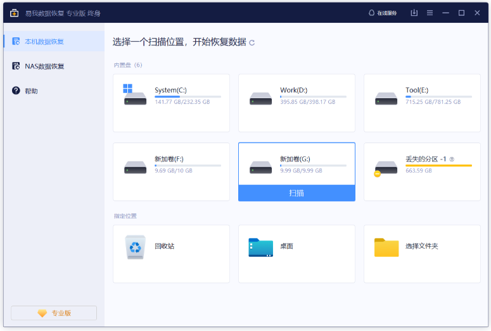Image resolution: width=491 pixels, height=331 pixels.
Task: Click the NAS数据恢复 sidebar icon
Action: [x=16, y=66]
